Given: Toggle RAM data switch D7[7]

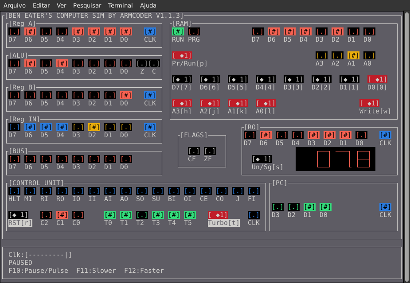Looking at the screenshot, I should (x=182, y=79).
